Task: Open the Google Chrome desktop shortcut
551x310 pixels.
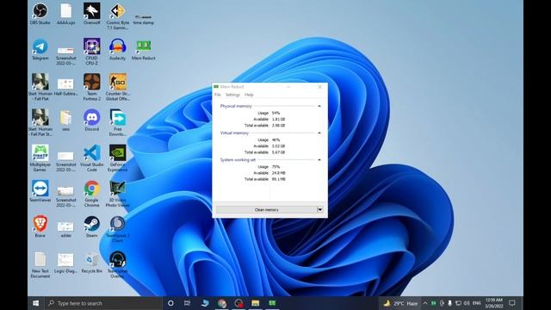Action: 92,194
